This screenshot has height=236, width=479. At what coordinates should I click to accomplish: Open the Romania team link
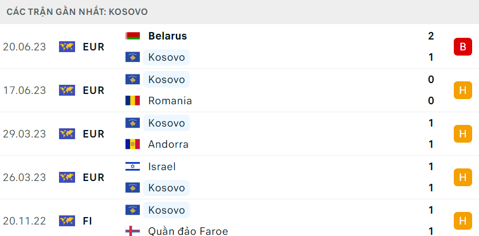pyautogui.click(x=170, y=101)
